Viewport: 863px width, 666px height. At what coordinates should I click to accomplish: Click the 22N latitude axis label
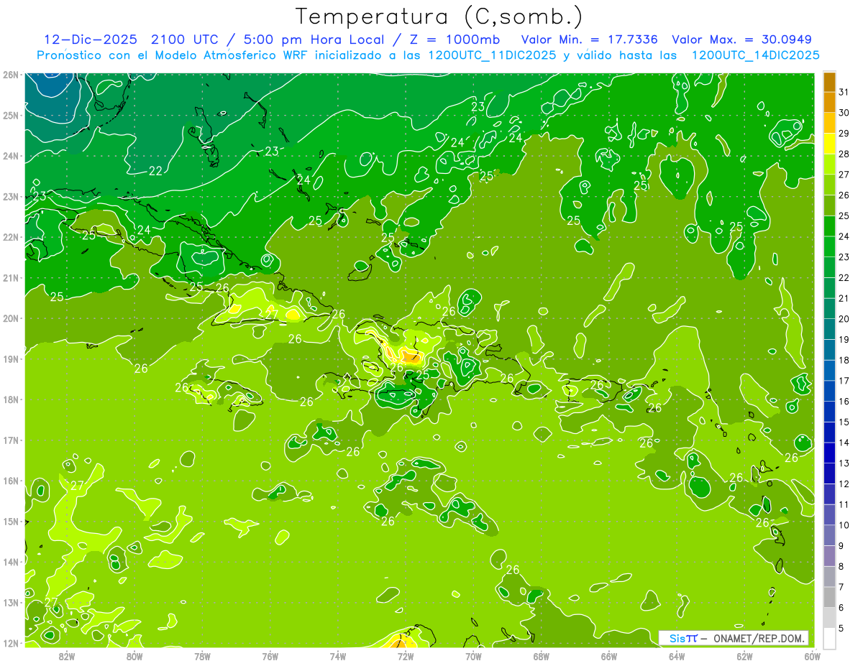(x=12, y=237)
